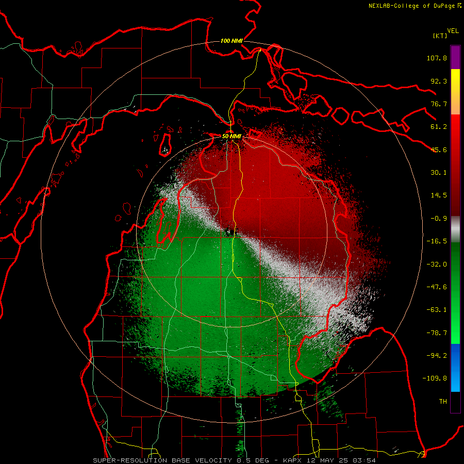The image size is (464, 464).
Task: Click the TH legend label
Action: [x=443, y=402]
